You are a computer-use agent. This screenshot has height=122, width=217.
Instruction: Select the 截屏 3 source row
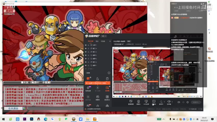pyautogui.click(x=98, y=55)
